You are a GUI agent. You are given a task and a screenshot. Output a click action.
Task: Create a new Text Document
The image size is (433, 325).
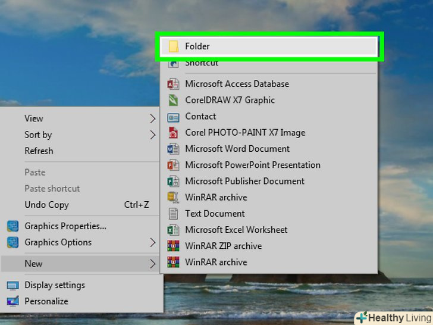pyautogui.click(x=215, y=214)
